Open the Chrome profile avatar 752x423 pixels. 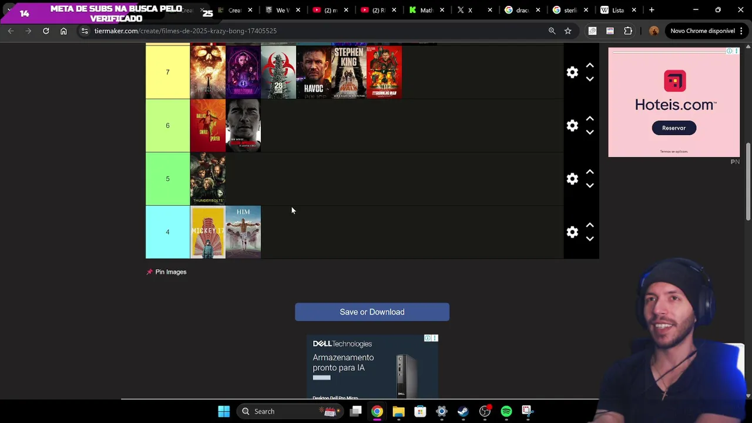coord(654,31)
